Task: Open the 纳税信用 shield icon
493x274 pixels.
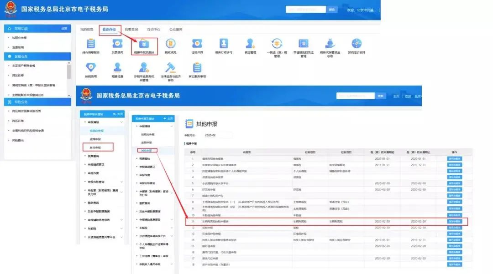Action: [91, 67]
